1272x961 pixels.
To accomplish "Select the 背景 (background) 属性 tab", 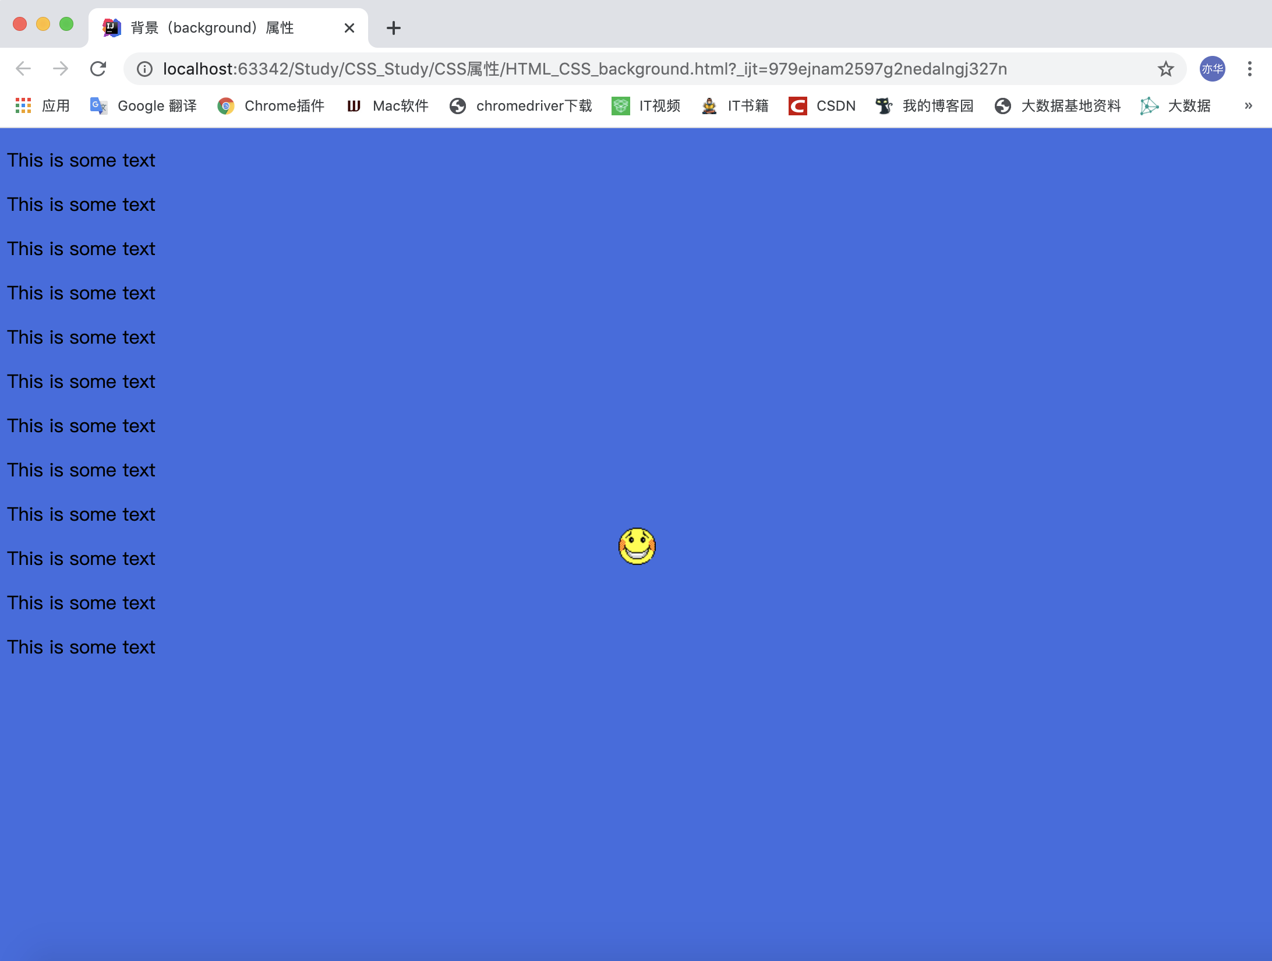I will pos(228,28).
